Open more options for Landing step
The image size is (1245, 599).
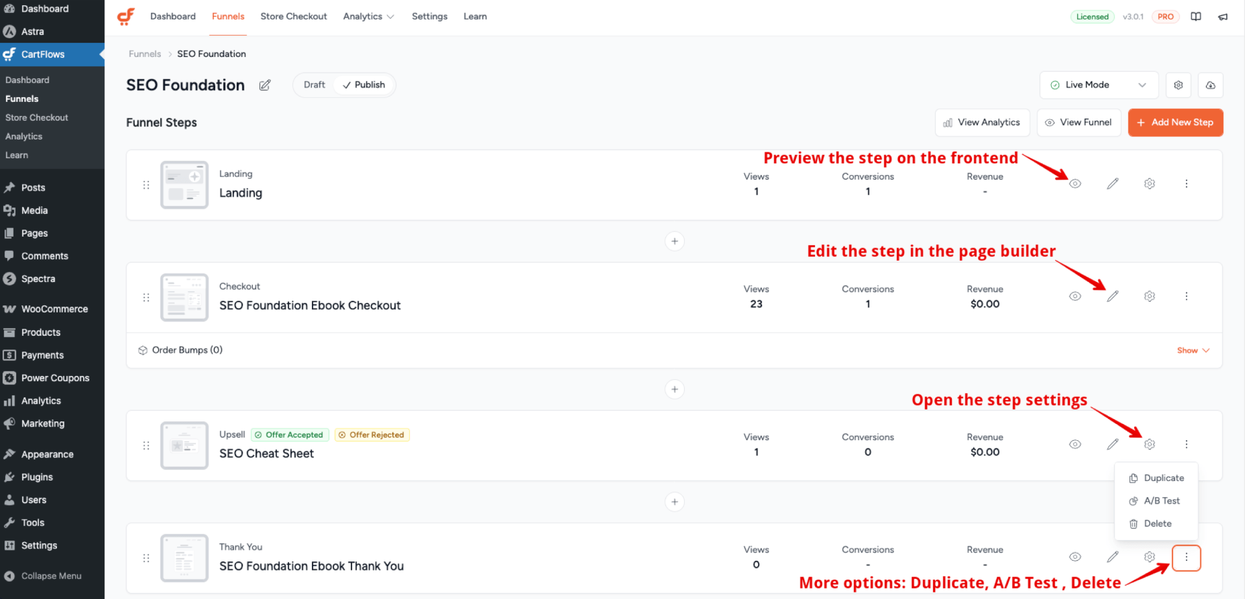pyautogui.click(x=1187, y=183)
